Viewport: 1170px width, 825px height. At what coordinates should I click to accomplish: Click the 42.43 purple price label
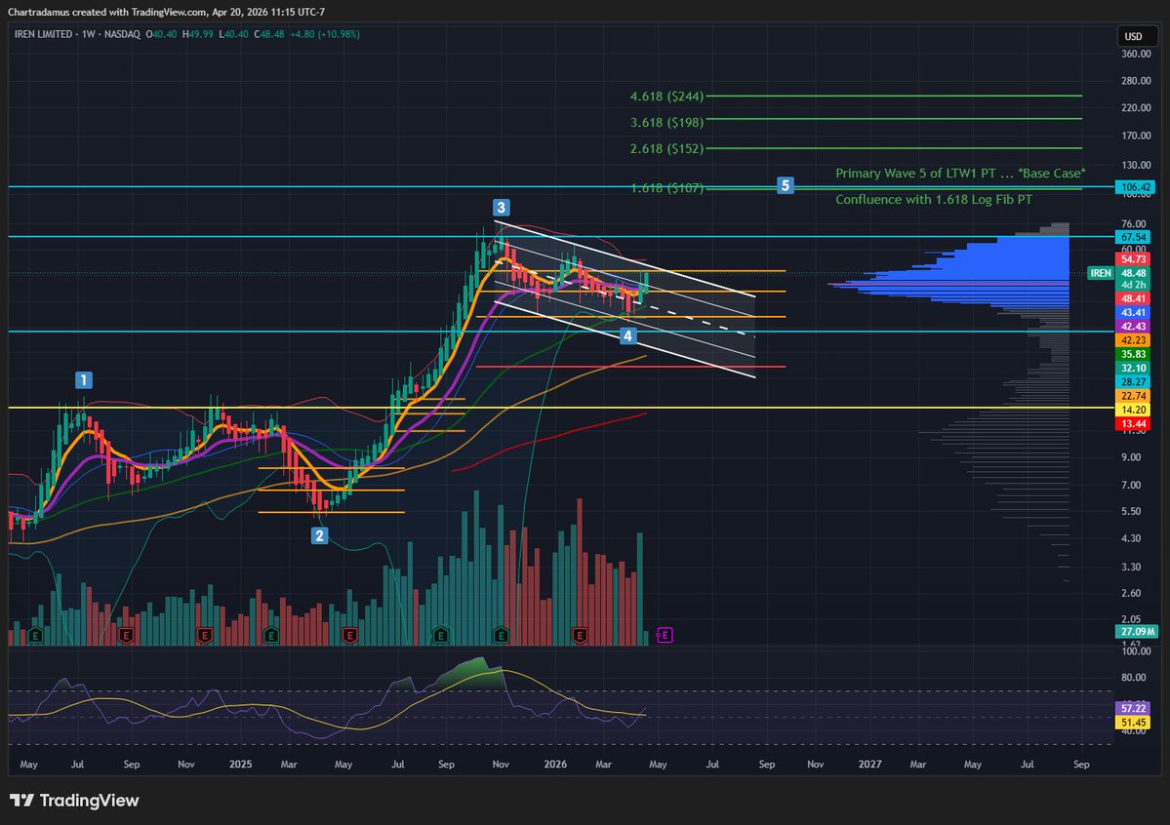pos(1134,327)
